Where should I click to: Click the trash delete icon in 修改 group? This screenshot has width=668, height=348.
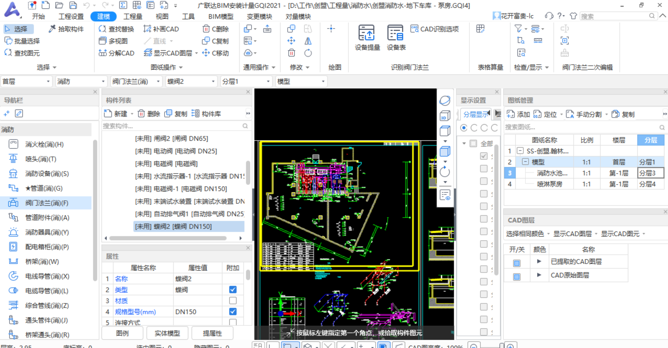tap(291, 53)
